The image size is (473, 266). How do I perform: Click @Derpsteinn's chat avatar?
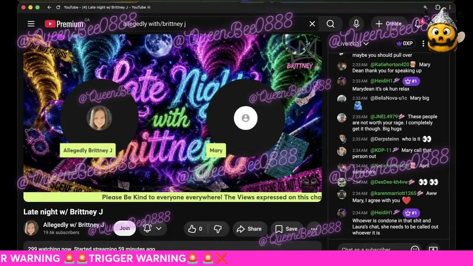pyautogui.click(x=342, y=139)
